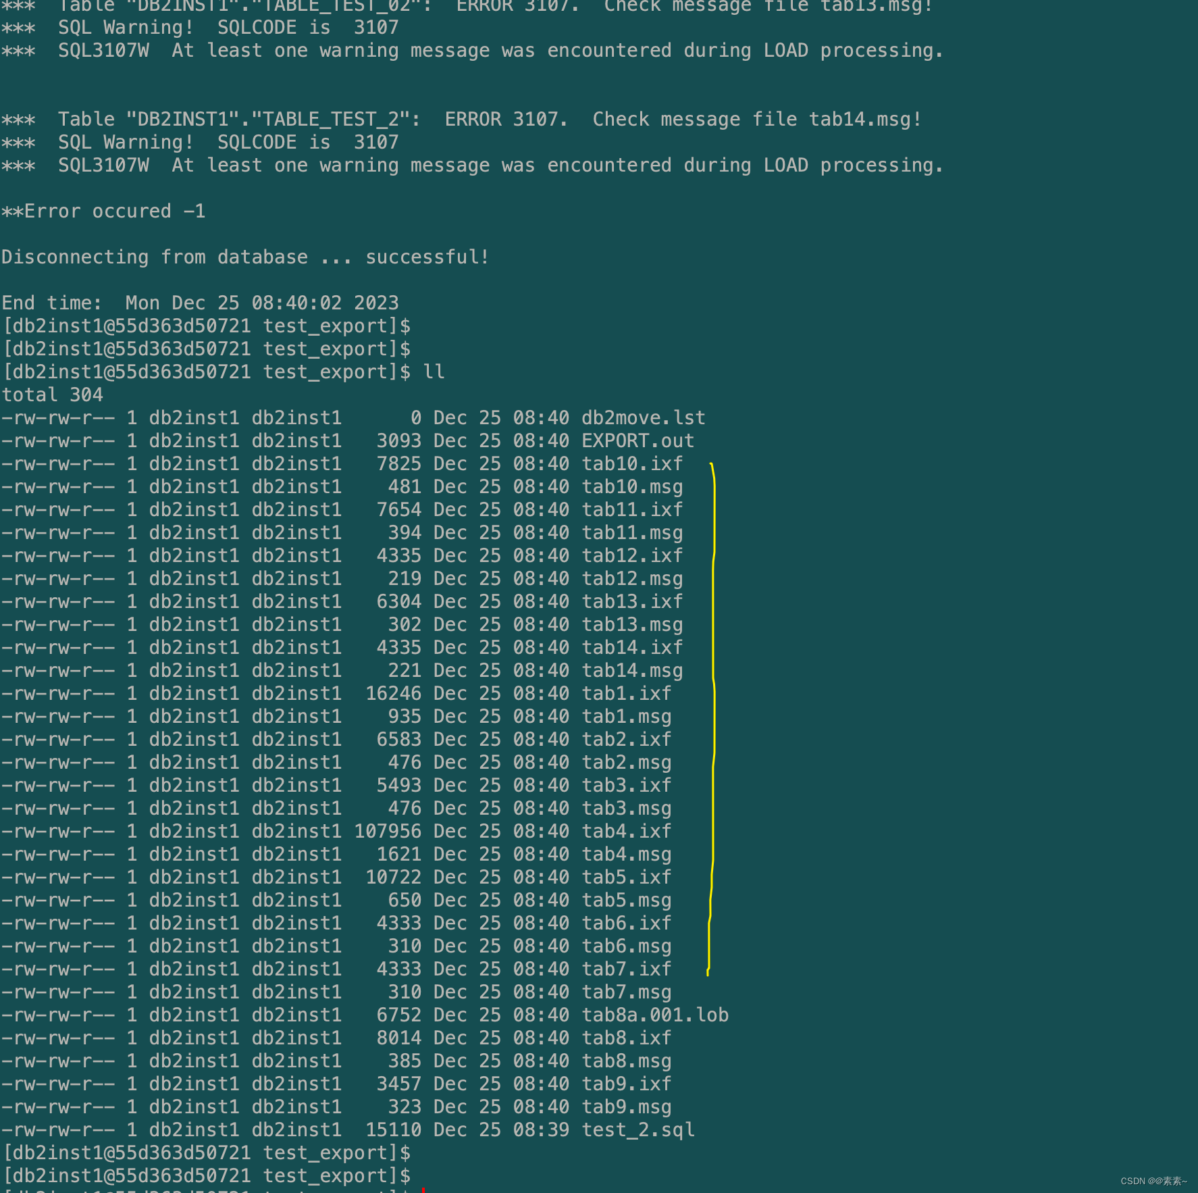
Task: Click the tab12.msg file name
Action: [x=632, y=579]
